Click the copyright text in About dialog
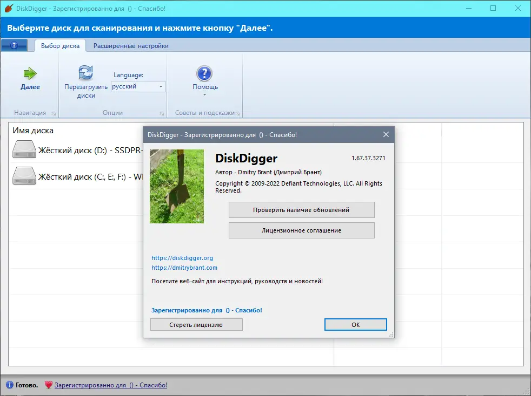531x396 pixels. point(298,187)
